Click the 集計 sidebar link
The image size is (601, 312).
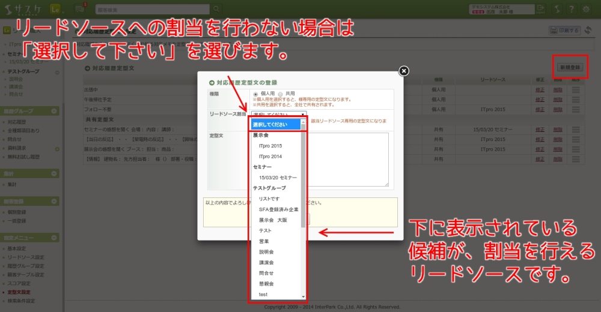[x=12, y=185]
